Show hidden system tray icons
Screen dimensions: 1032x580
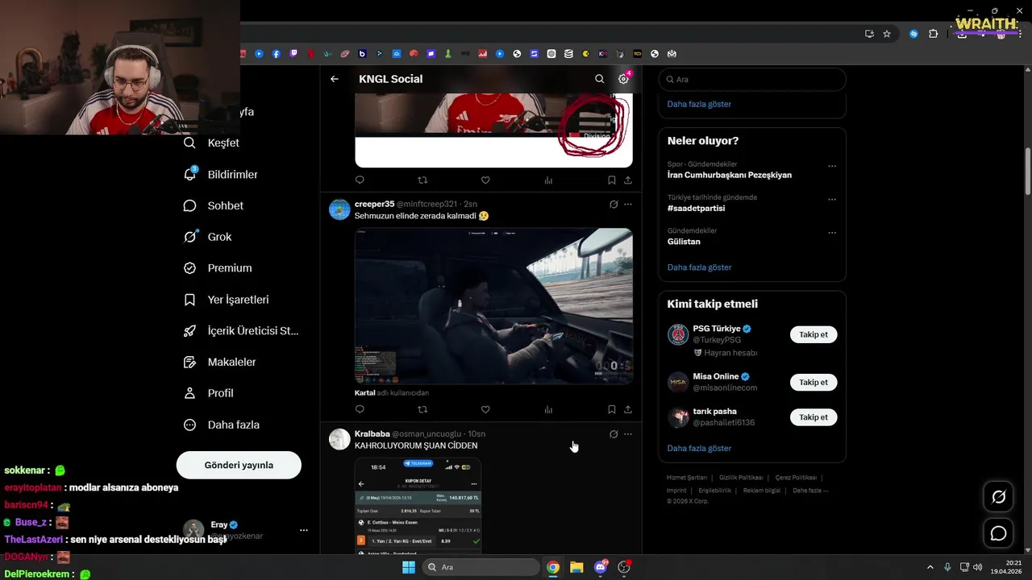(x=930, y=567)
